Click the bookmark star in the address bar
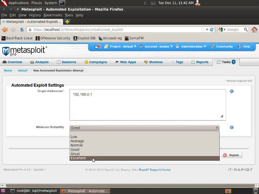259x194 pixels. tap(203, 30)
